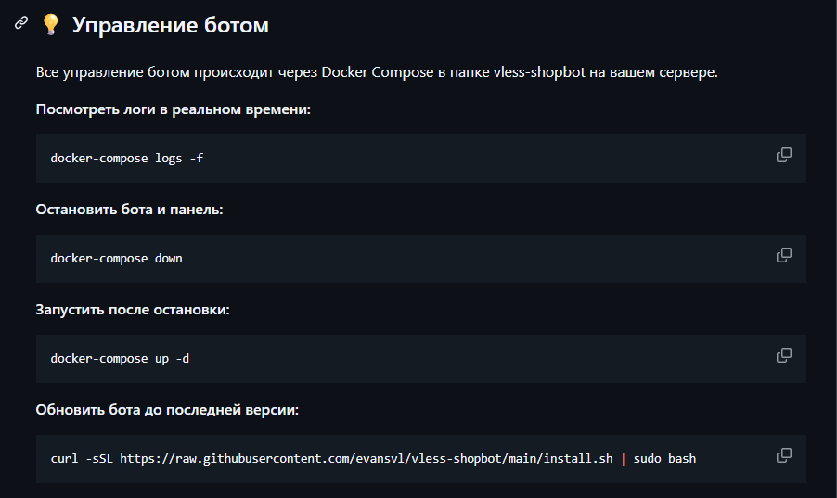Click the pipe character in the curl command
This screenshot has width=837, height=498.
(624, 459)
